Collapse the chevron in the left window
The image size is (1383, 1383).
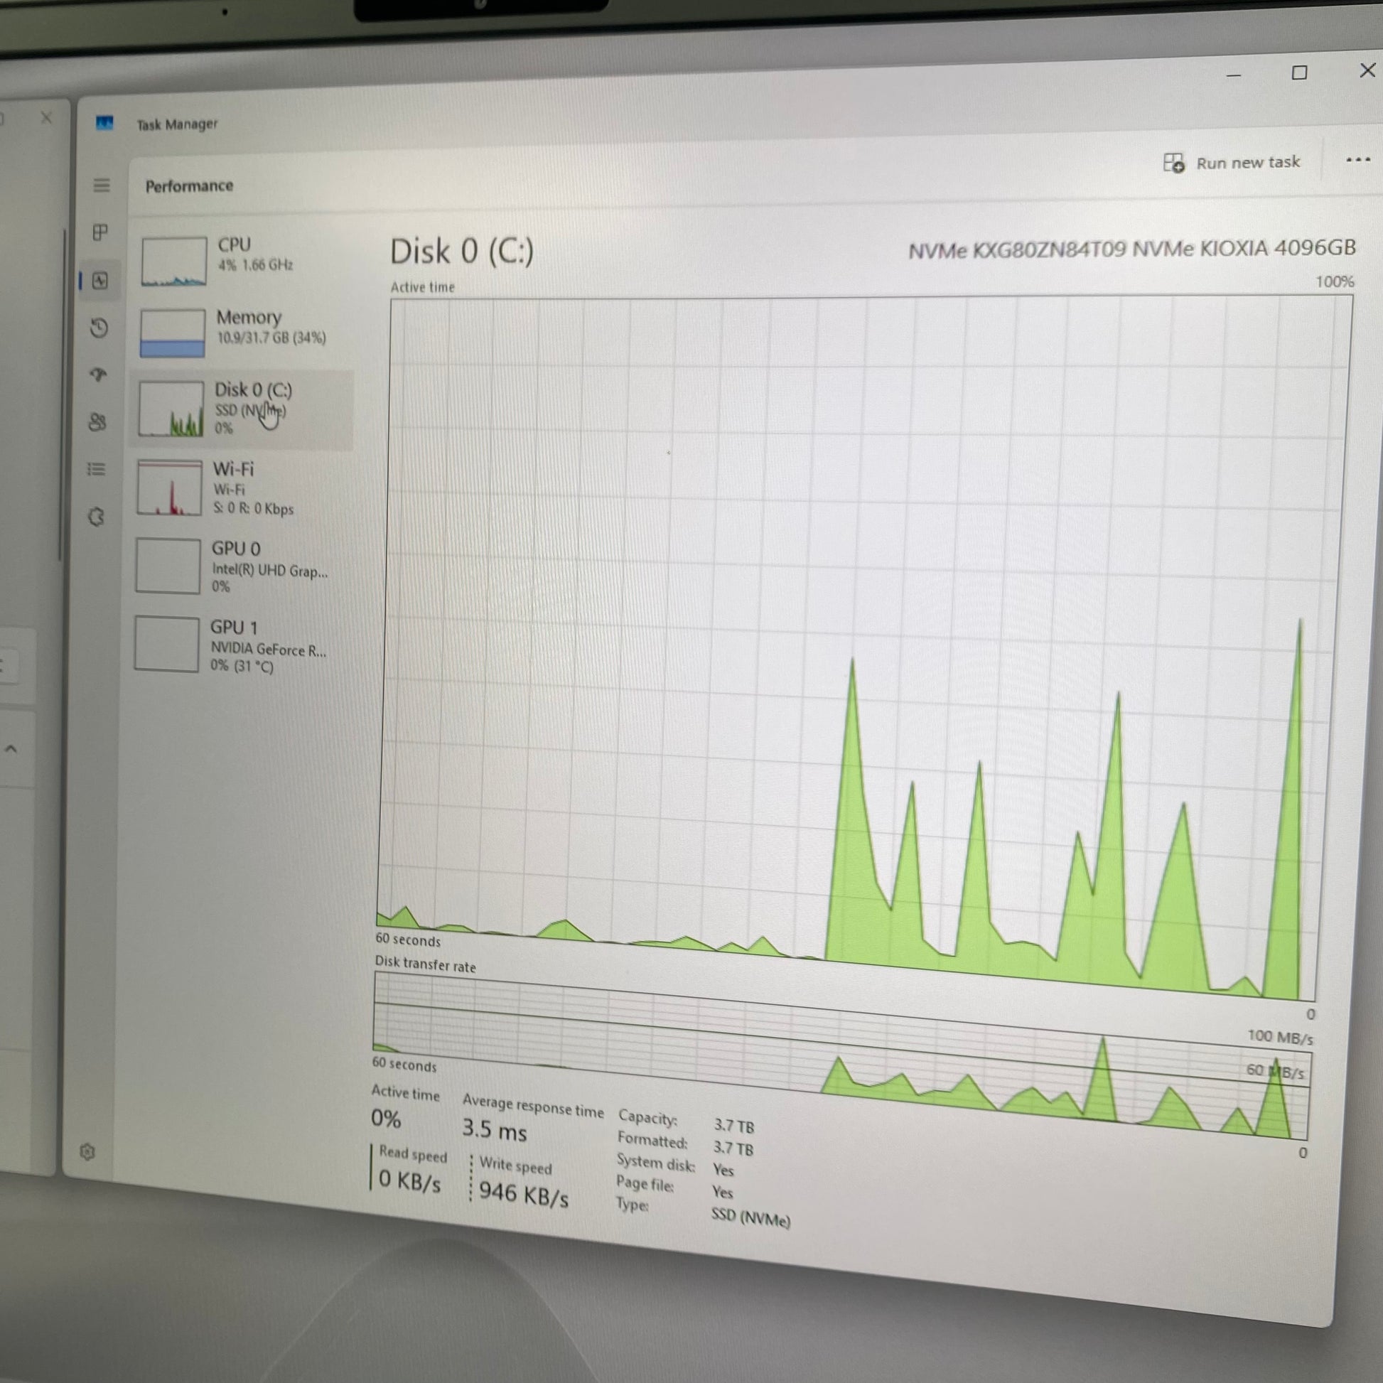tap(11, 750)
